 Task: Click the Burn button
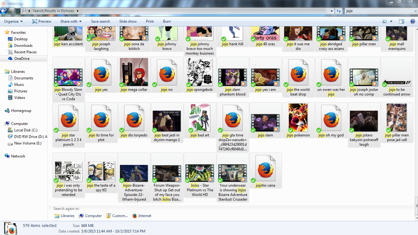point(167,21)
